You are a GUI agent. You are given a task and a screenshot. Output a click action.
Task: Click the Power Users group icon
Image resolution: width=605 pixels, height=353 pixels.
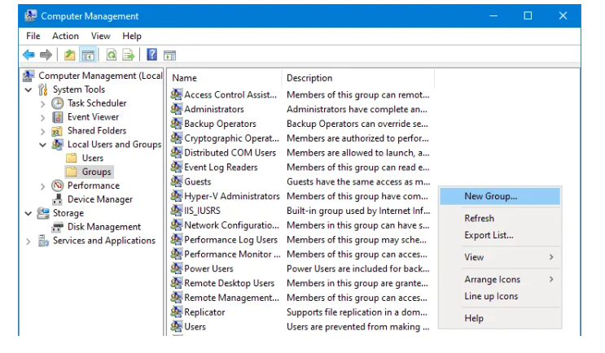pyautogui.click(x=177, y=268)
